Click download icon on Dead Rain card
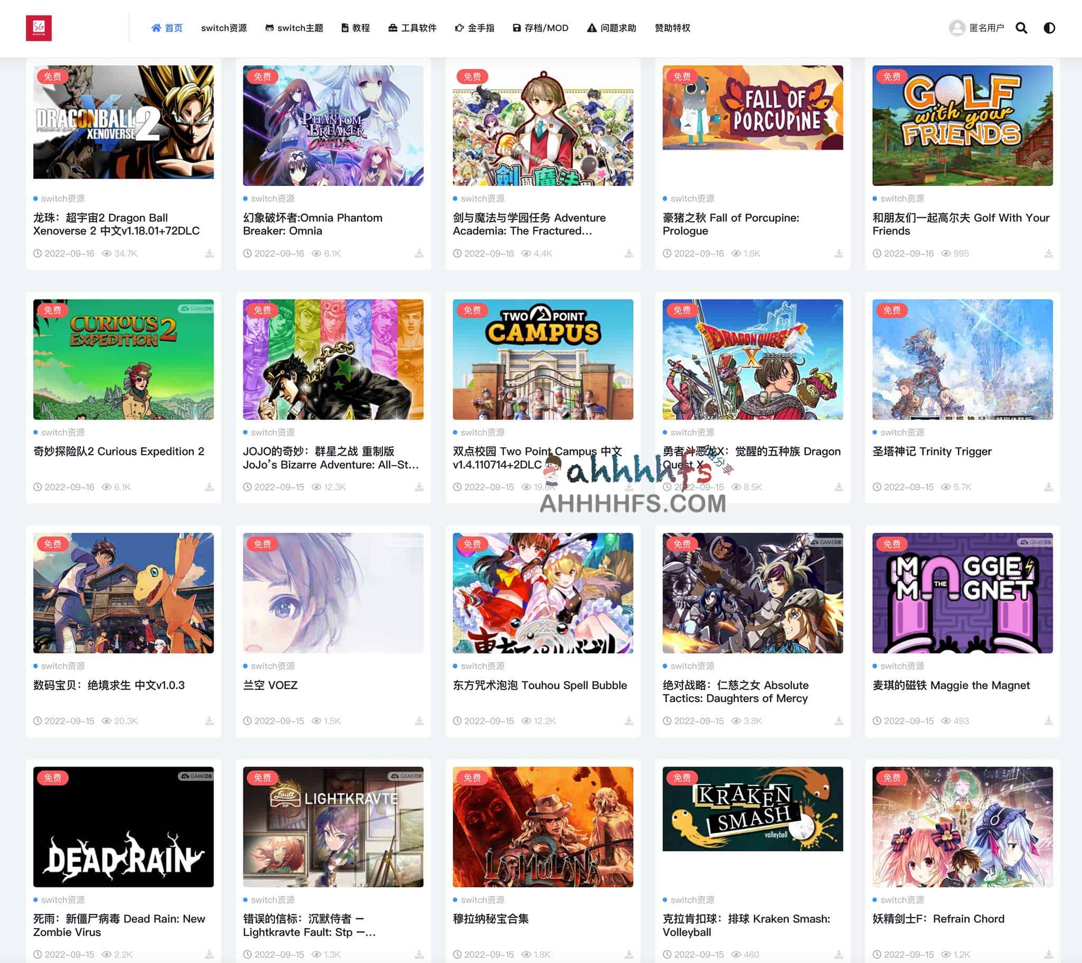The image size is (1082, 963). 209,955
